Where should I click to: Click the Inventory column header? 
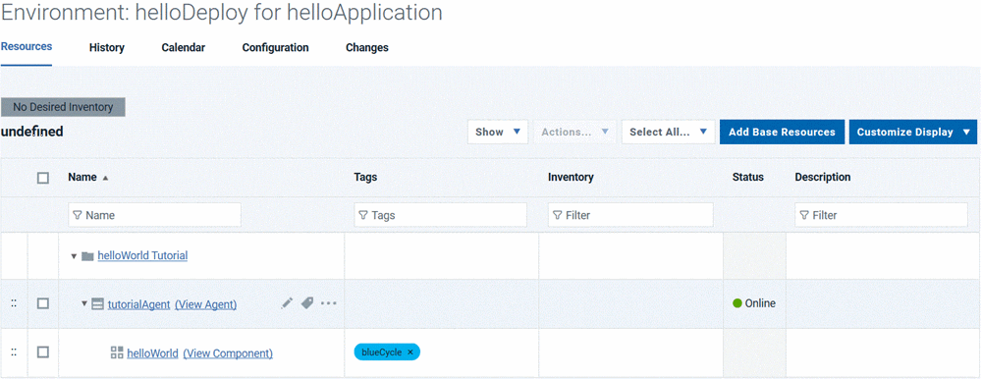tap(571, 178)
